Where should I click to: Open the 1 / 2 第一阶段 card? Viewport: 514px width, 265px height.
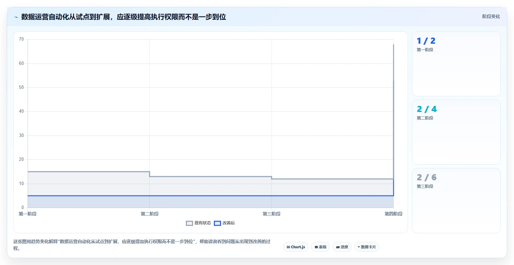[456, 64]
